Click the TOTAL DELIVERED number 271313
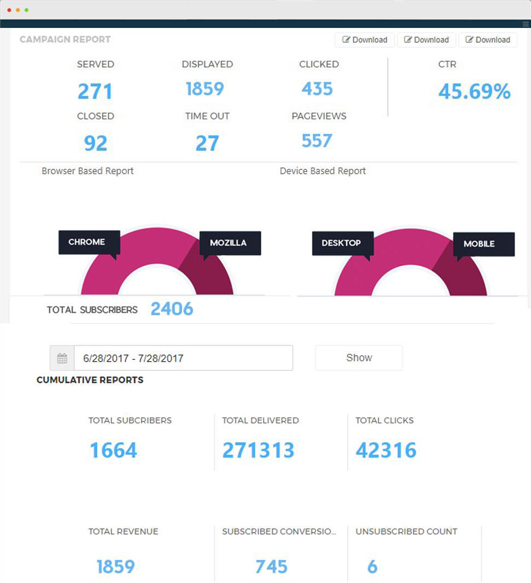This screenshot has width=531, height=583. click(258, 450)
